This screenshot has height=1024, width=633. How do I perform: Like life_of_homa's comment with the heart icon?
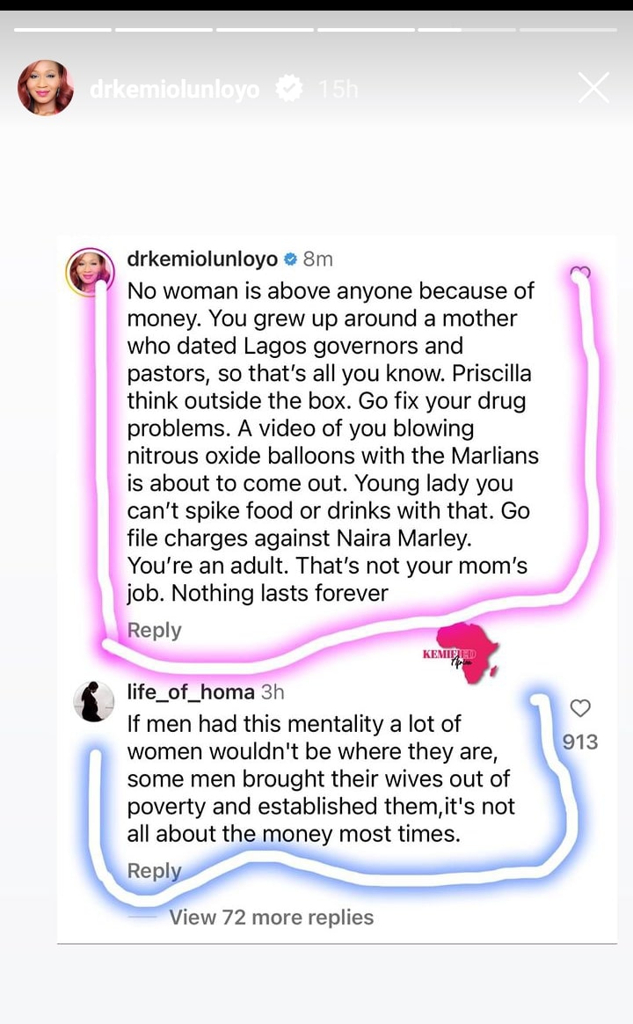point(580,708)
